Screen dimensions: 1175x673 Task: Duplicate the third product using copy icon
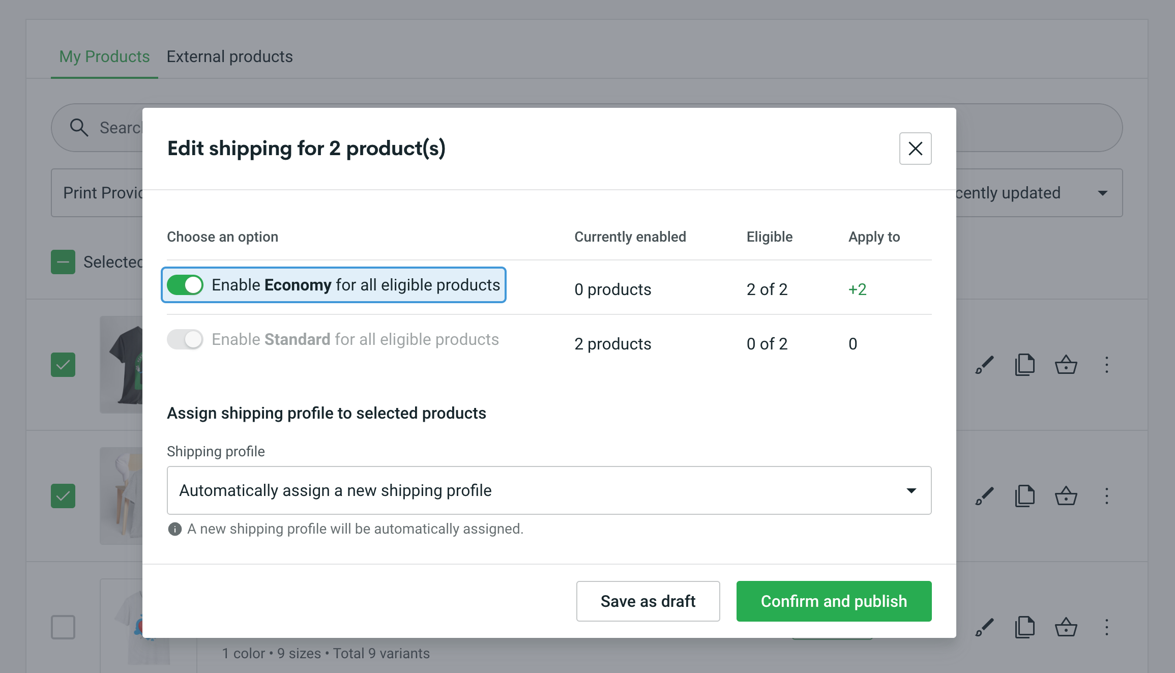[x=1025, y=627]
